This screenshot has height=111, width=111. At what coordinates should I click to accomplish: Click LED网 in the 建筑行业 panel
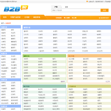click(26, 35)
